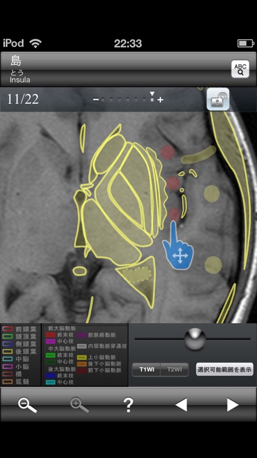Pick the cyan 中心枝 swatch under 後大脳動脈
The height and width of the screenshot is (458, 257).
tap(51, 382)
